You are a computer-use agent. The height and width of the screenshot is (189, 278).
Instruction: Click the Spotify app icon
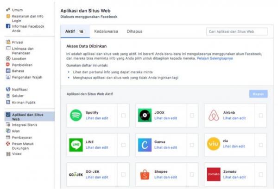pyautogui.click(x=76, y=116)
